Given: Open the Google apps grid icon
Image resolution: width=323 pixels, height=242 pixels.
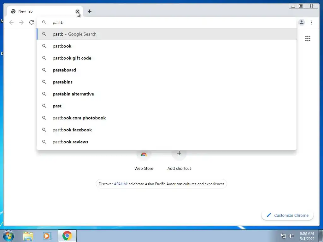Looking at the screenshot, I should pos(308,38).
